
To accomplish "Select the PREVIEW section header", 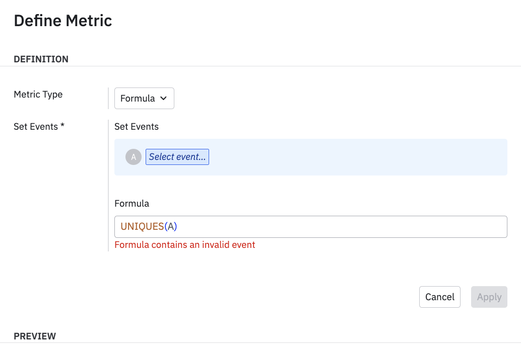I will [35, 336].
